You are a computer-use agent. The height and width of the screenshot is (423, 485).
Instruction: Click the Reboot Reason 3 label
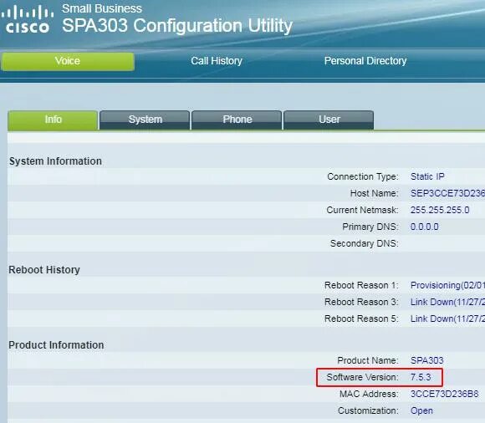click(361, 302)
